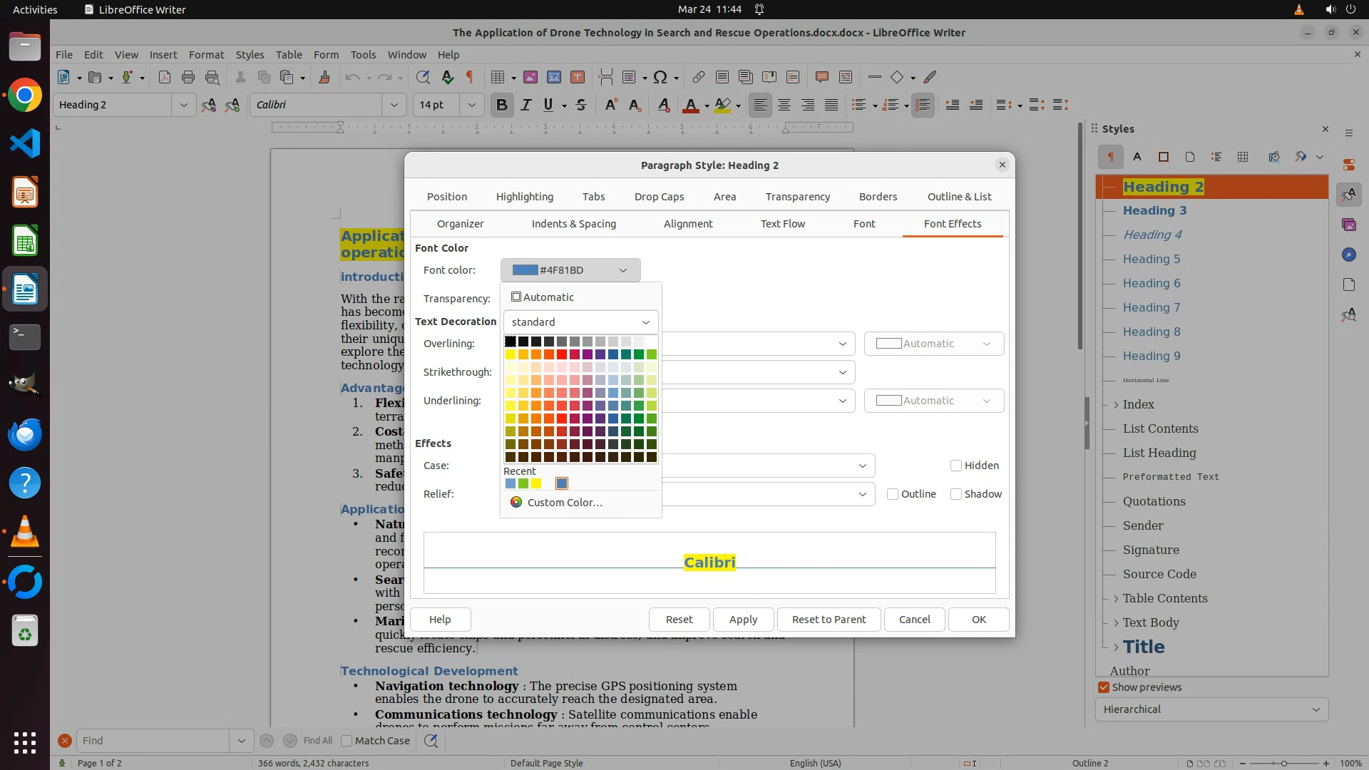The height and width of the screenshot is (770, 1369).
Task: Uncheck Show previews in Styles panel
Action: click(1104, 687)
